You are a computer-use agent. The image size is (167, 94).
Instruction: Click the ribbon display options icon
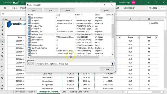pos(141,2)
